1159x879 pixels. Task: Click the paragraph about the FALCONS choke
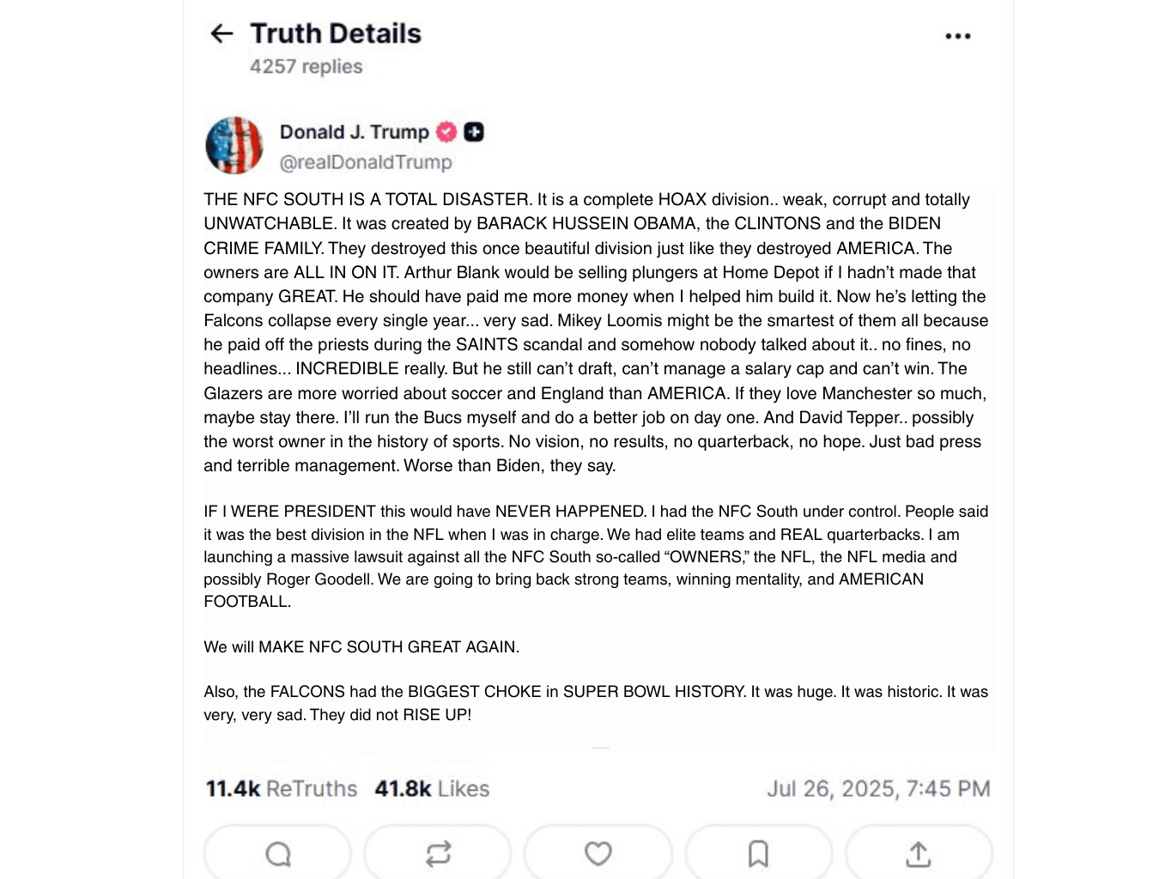[595, 703]
